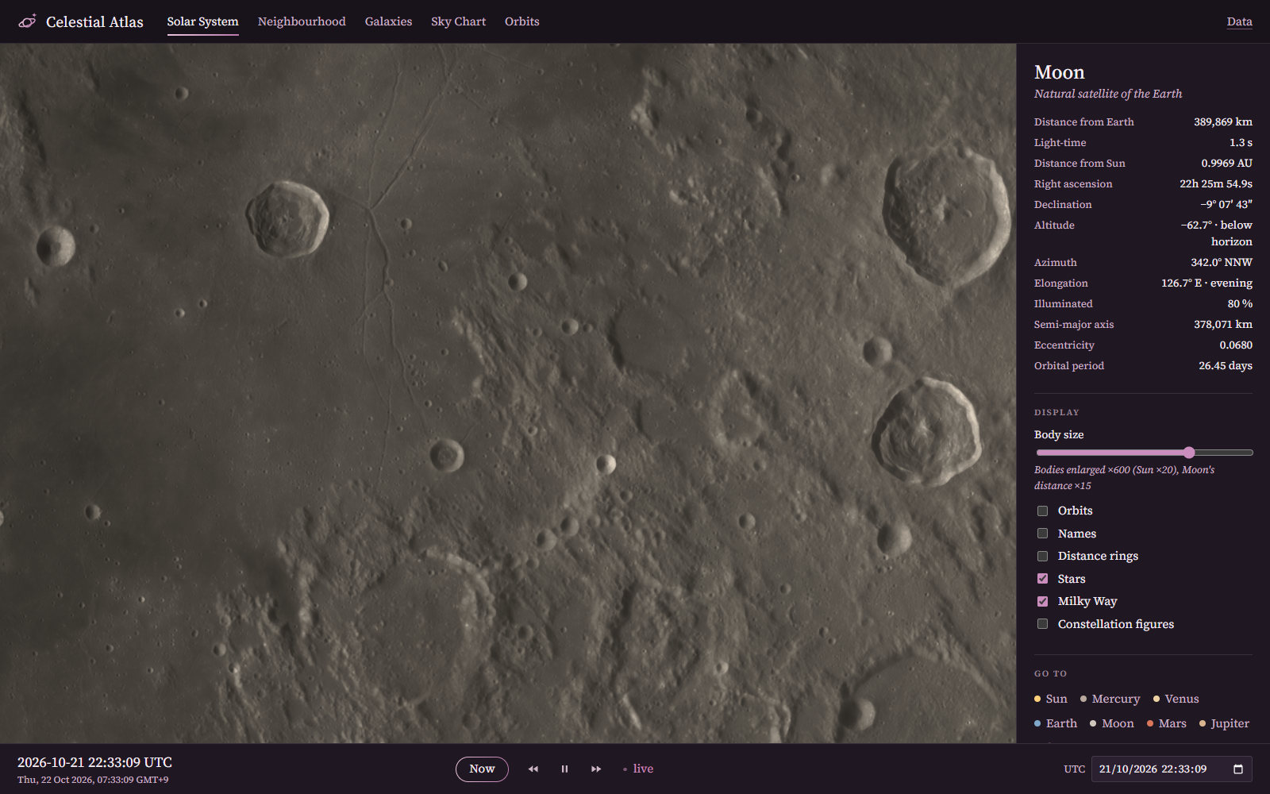The width and height of the screenshot is (1270, 794).
Task: Click the UTC date-time input field
Action: (x=1172, y=769)
